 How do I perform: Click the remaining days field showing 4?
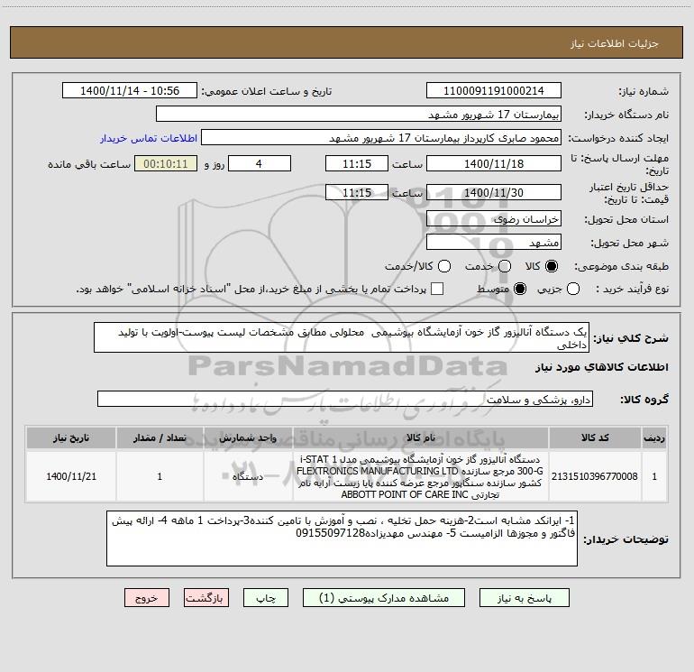tap(260, 163)
